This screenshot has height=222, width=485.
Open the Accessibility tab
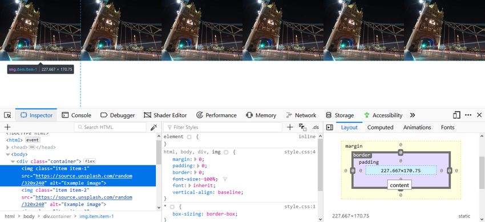point(383,115)
